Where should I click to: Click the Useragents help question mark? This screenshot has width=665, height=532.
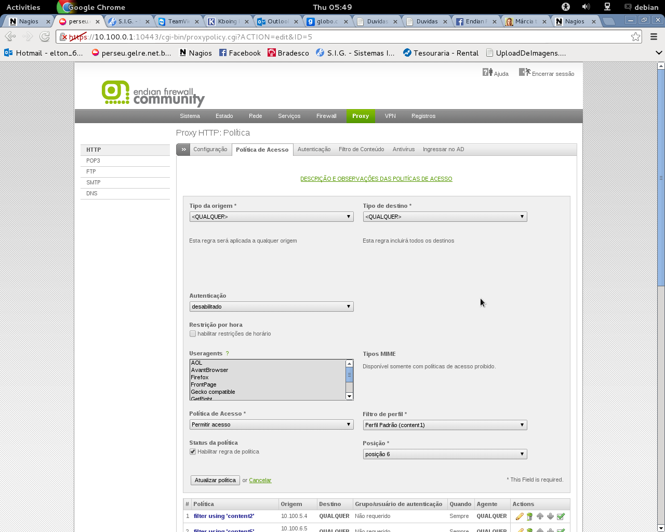(x=227, y=353)
